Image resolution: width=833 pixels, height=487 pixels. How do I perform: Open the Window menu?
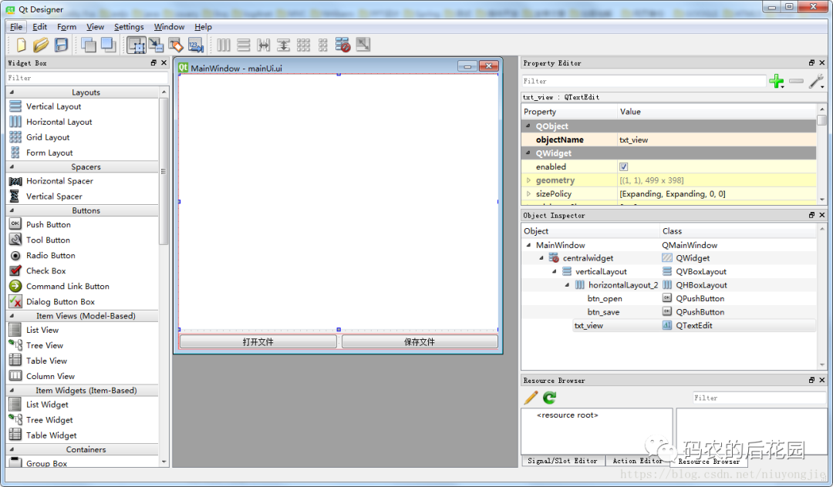pyautogui.click(x=169, y=26)
